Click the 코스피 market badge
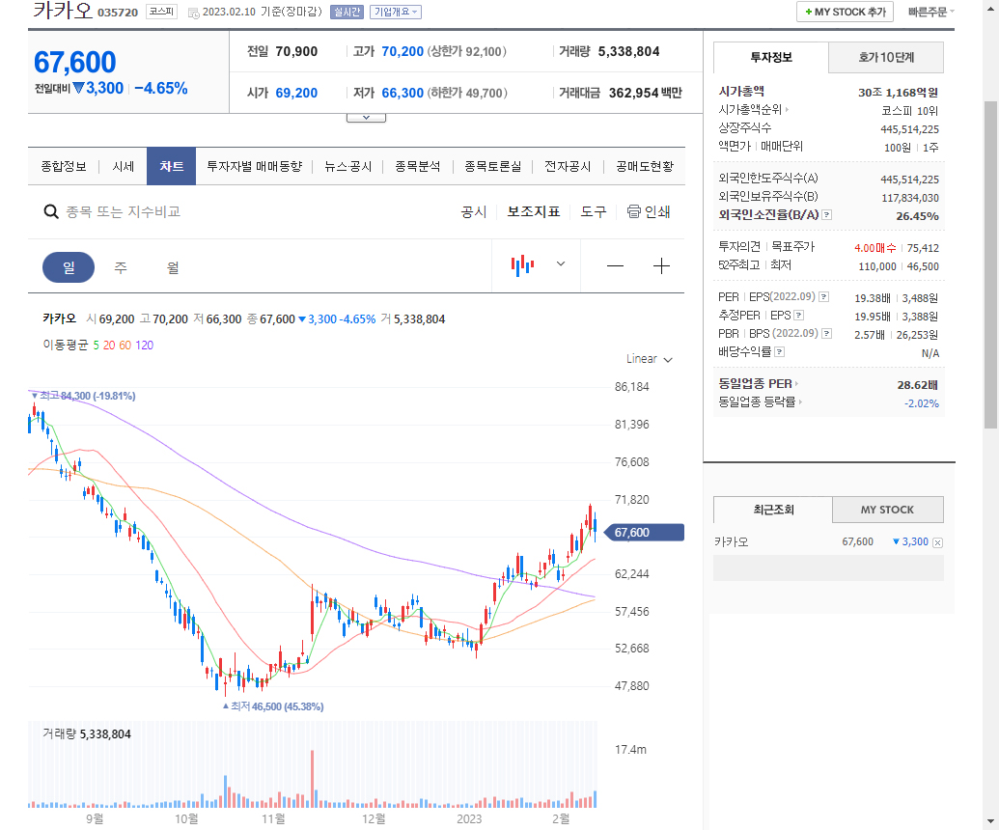The image size is (999, 830). [x=161, y=12]
